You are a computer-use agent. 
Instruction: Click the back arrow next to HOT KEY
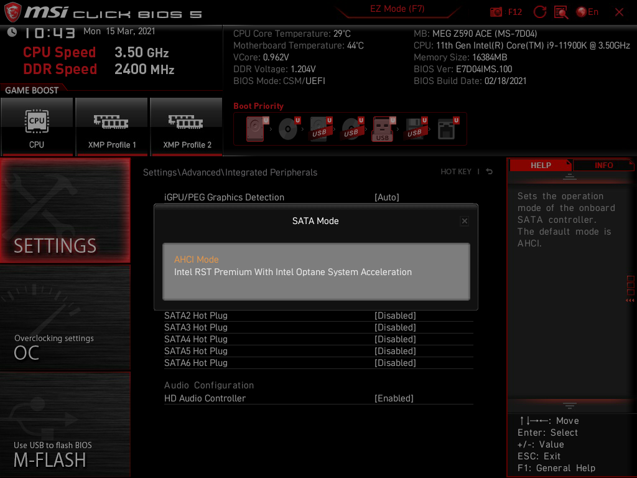490,172
